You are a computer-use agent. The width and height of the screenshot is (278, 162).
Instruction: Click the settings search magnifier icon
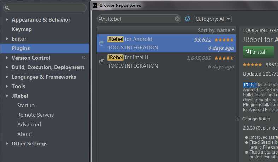(7, 8)
